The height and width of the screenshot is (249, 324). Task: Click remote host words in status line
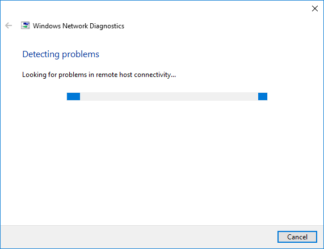click(x=114, y=75)
